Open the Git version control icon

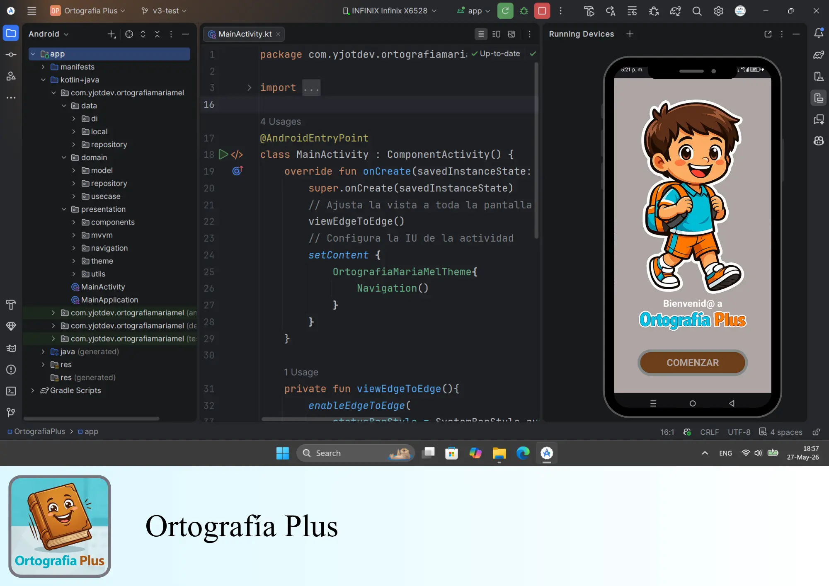click(x=11, y=412)
